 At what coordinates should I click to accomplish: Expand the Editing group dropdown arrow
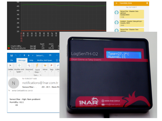58,72
